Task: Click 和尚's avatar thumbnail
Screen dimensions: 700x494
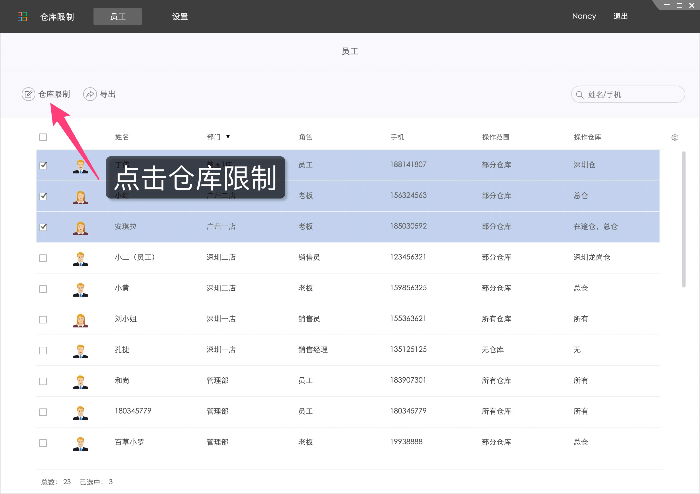Action: tap(80, 381)
